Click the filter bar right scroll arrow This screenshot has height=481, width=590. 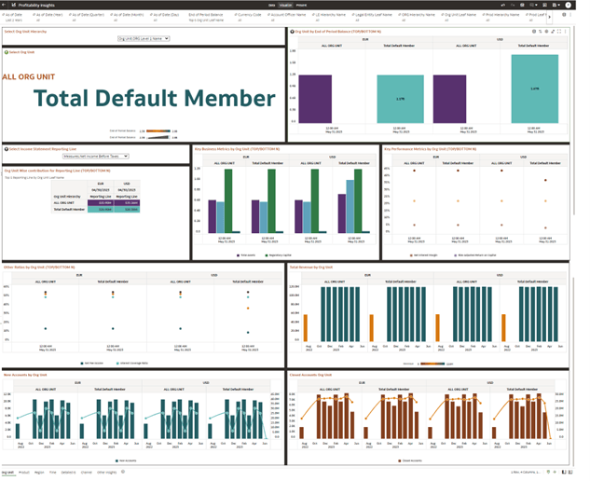pyautogui.click(x=549, y=17)
